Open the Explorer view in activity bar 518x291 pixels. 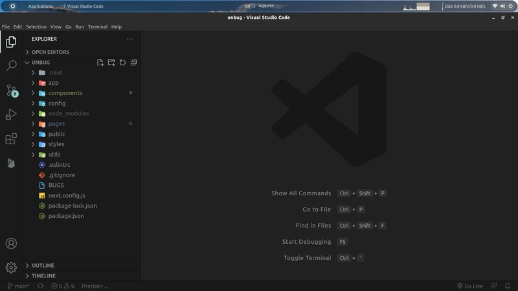pos(11,42)
